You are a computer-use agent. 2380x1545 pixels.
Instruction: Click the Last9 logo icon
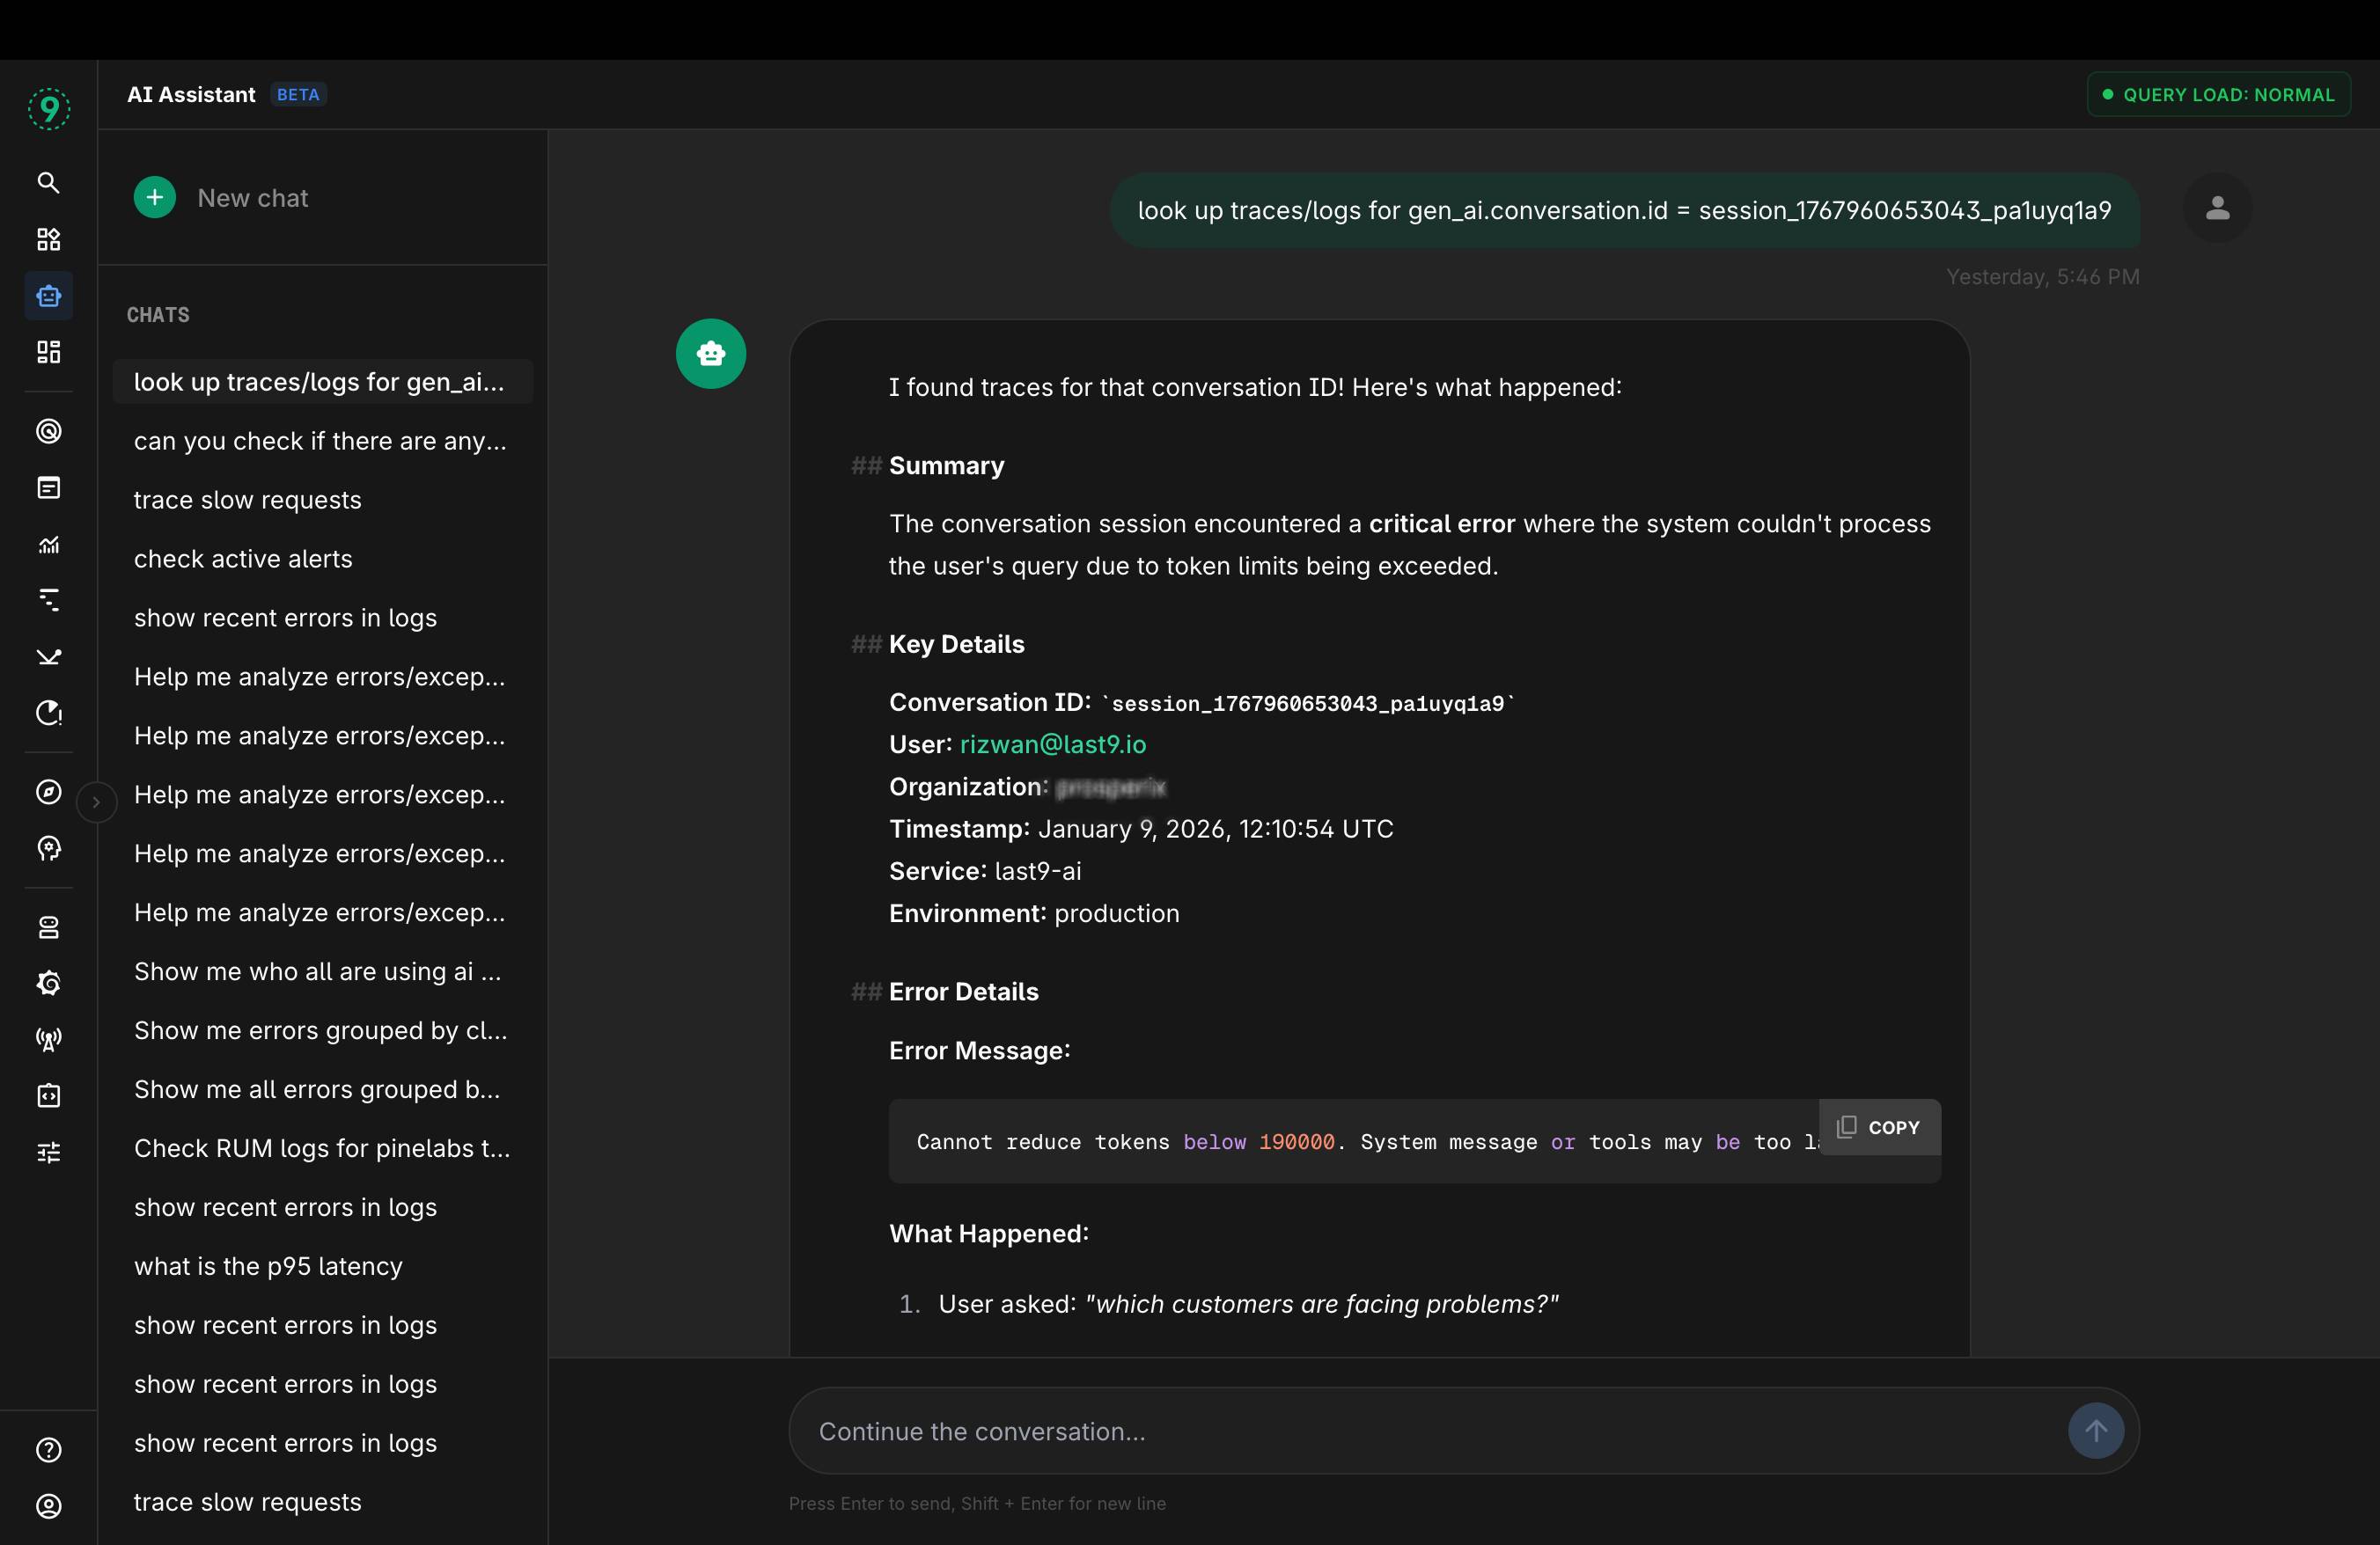48,108
